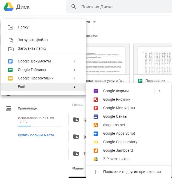Click the Google Forms icon
This screenshot has width=172, height=178.
click(x=96, y=91)
